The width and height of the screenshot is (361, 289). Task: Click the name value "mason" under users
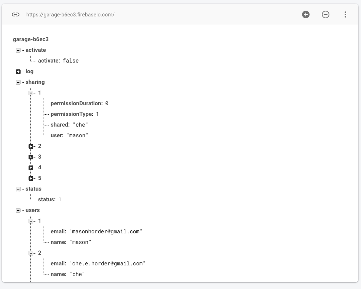click(80, 242)
